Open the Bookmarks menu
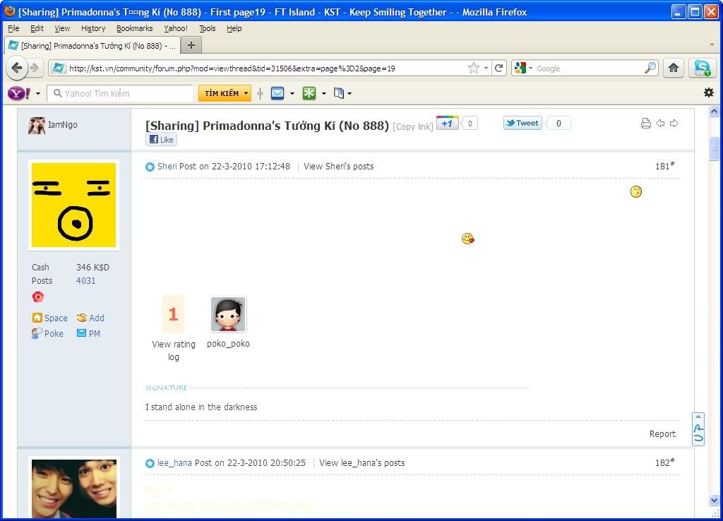The width and height of the screenshot is (723, 521). (x=135, y=28)
